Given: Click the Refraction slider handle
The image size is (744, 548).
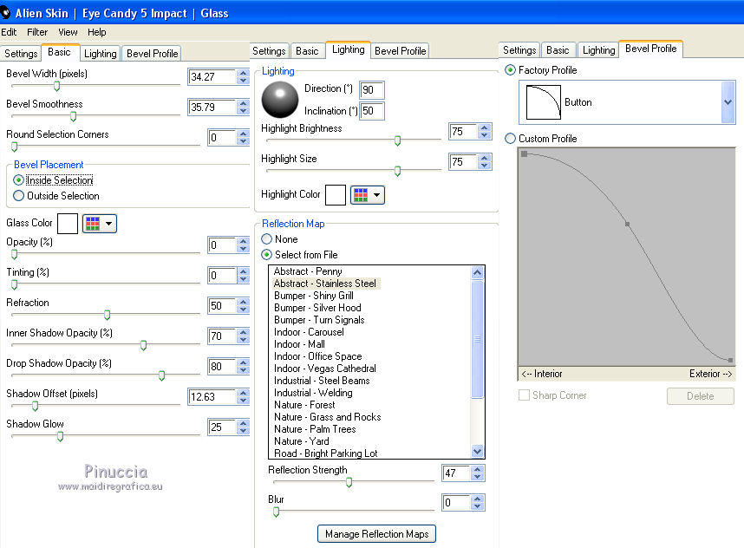Looking at the screenshot, I should tap(107, 315).
